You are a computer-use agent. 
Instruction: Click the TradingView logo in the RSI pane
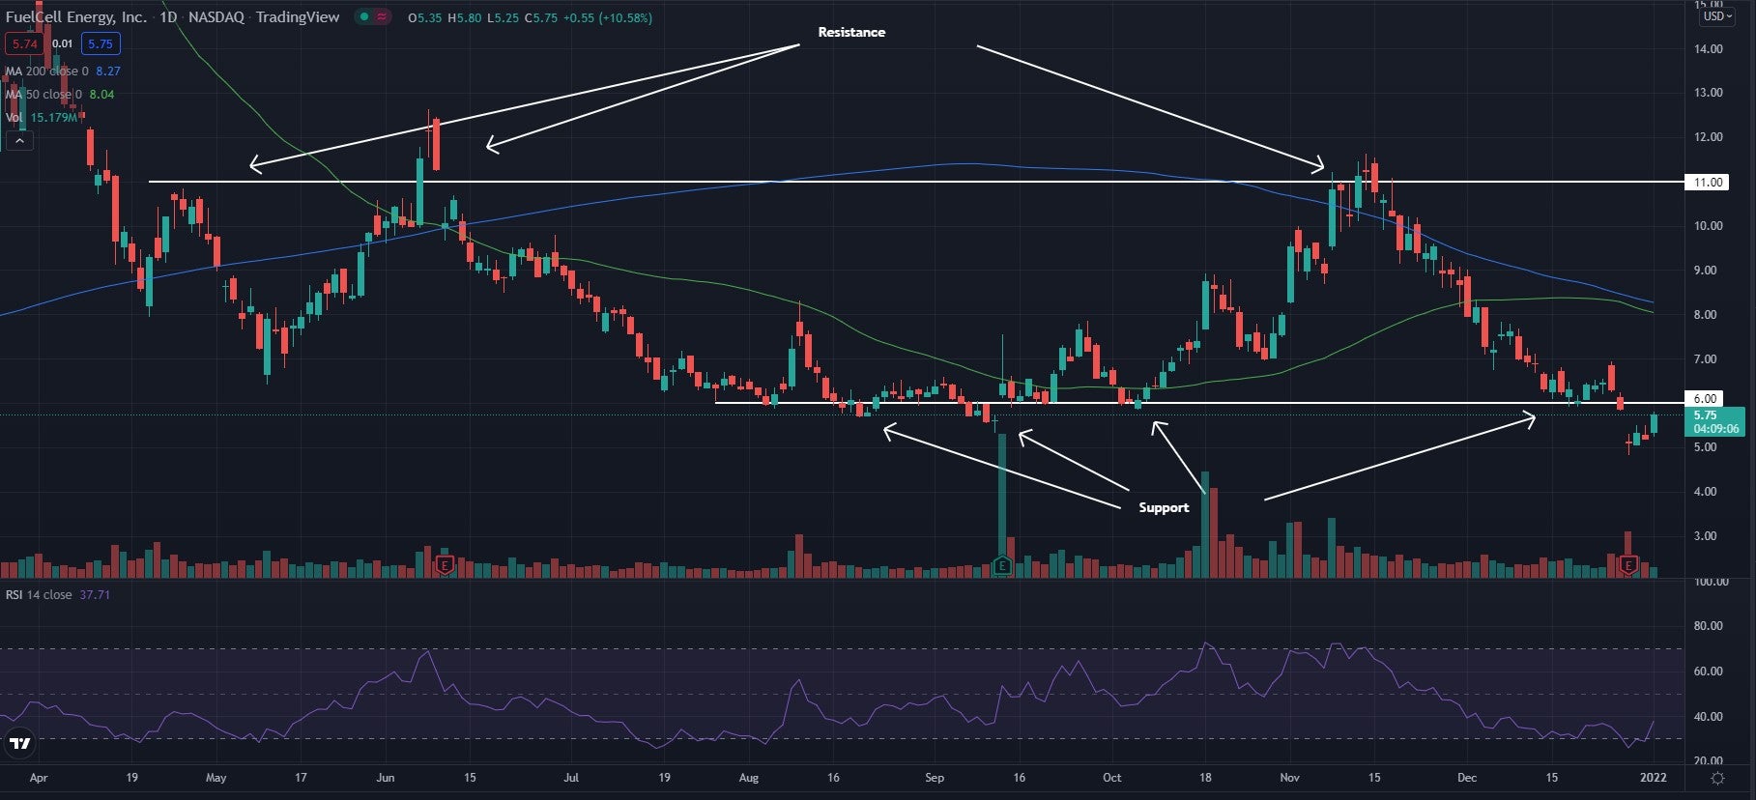[x=20, y=743]
